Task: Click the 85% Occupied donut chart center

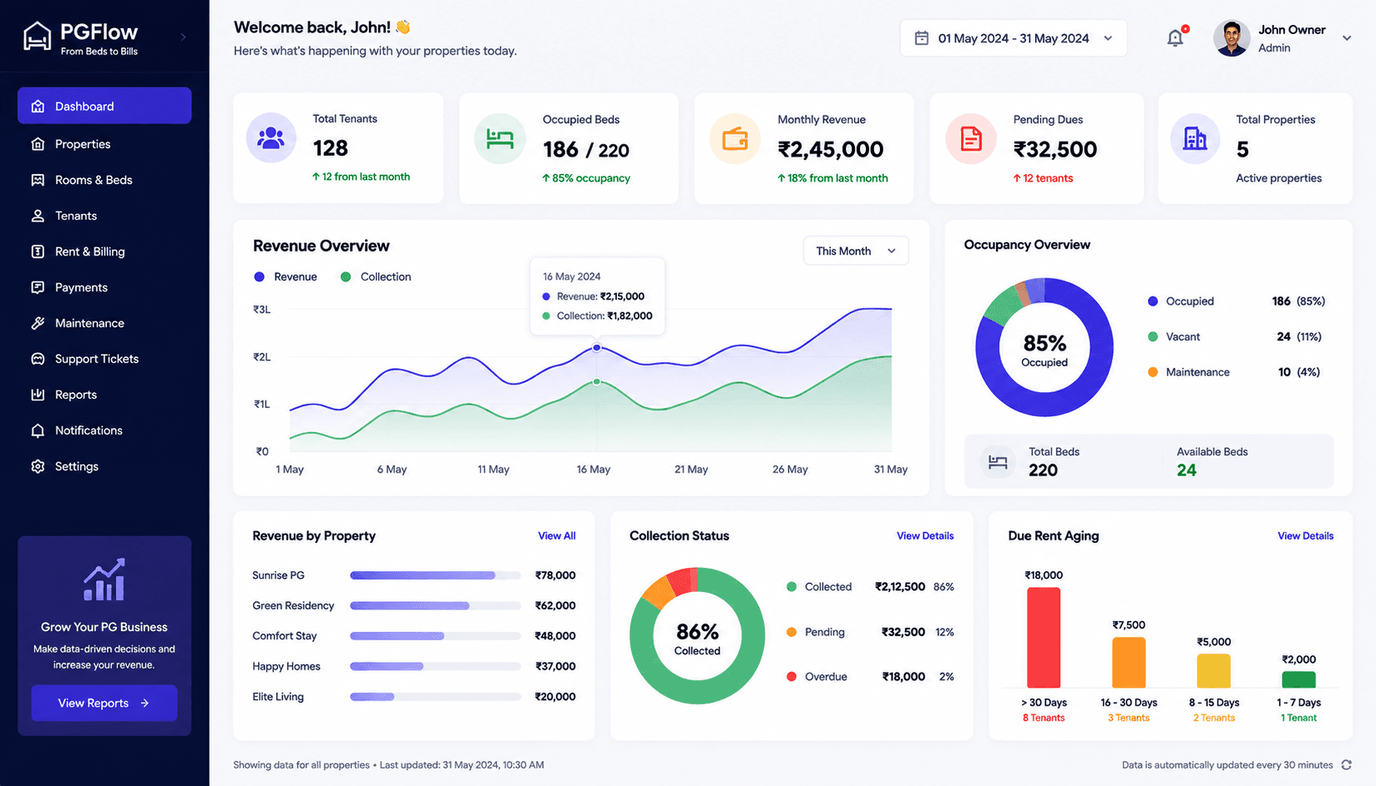Action: 1044,348
